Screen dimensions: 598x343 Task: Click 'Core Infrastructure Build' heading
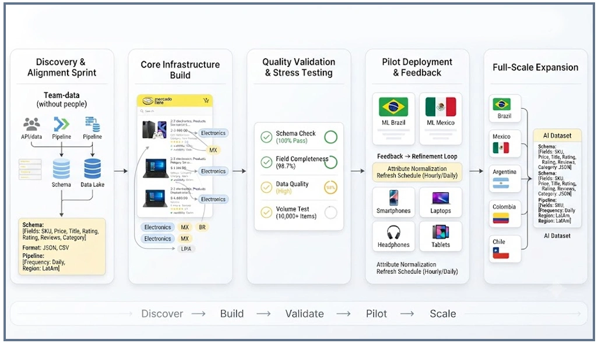tap(180, 70)
